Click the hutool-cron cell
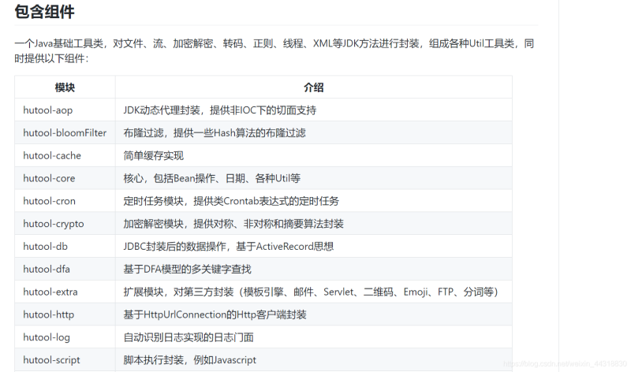 point(65,201)
